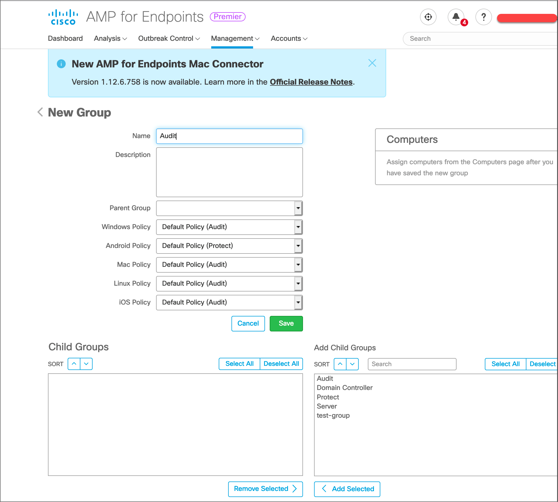The height and width of the screenshot is (502, 558).
Task: Click Deselect All under Child Groups
Action: [x=281, y=364]
